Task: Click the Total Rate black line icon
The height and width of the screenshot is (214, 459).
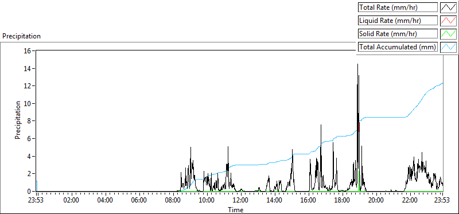Action: tap(448, 7)
